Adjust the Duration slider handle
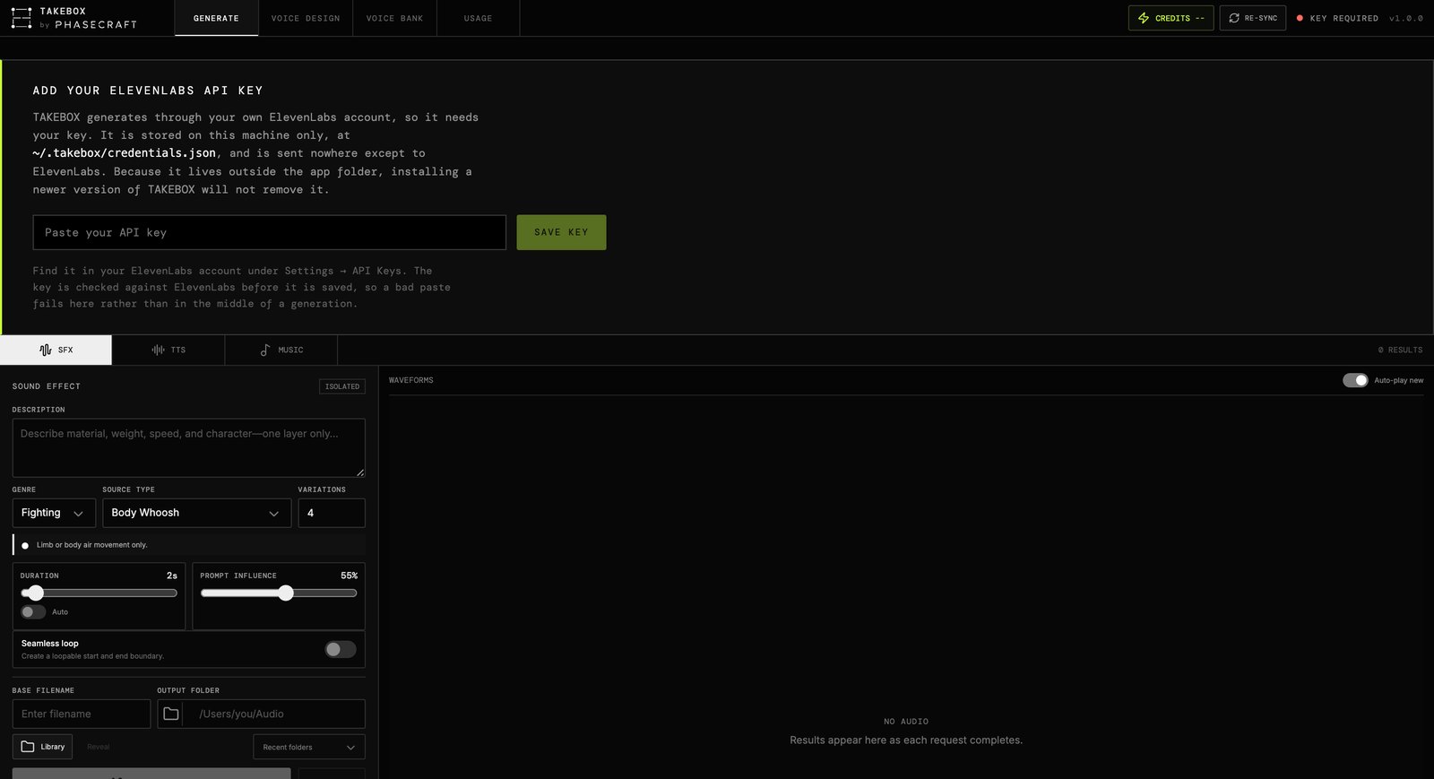The width and height of the screenshot is (1434, 779). [36, 593]
